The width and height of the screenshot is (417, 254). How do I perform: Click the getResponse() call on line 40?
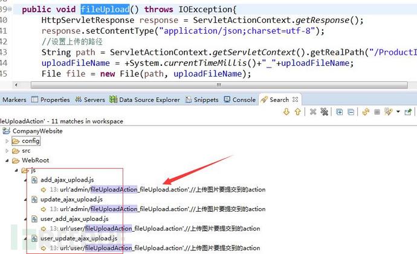tap(327, 20)
